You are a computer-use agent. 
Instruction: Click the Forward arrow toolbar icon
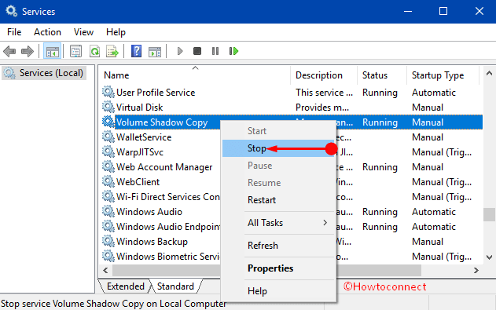coord(28,51)
